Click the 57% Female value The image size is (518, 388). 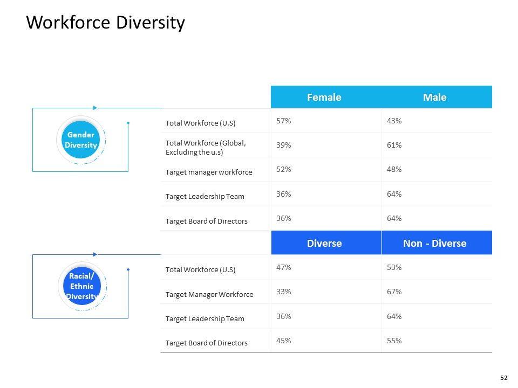click(284, 121)
